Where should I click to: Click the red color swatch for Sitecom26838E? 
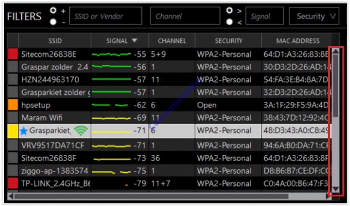13,54
